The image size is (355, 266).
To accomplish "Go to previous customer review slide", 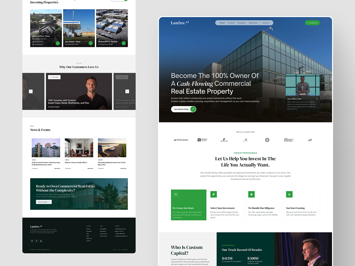I will [x=31, y=91].
